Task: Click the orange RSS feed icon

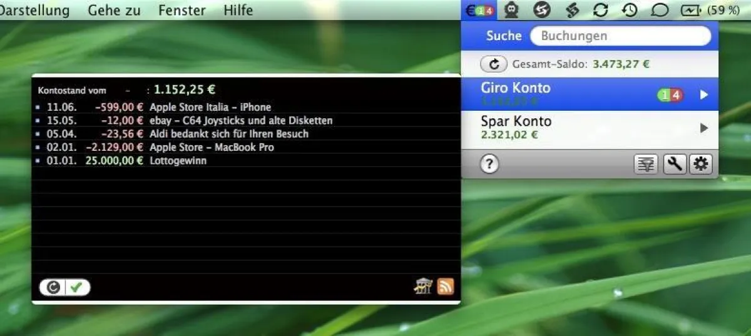Action: [445, 287]
